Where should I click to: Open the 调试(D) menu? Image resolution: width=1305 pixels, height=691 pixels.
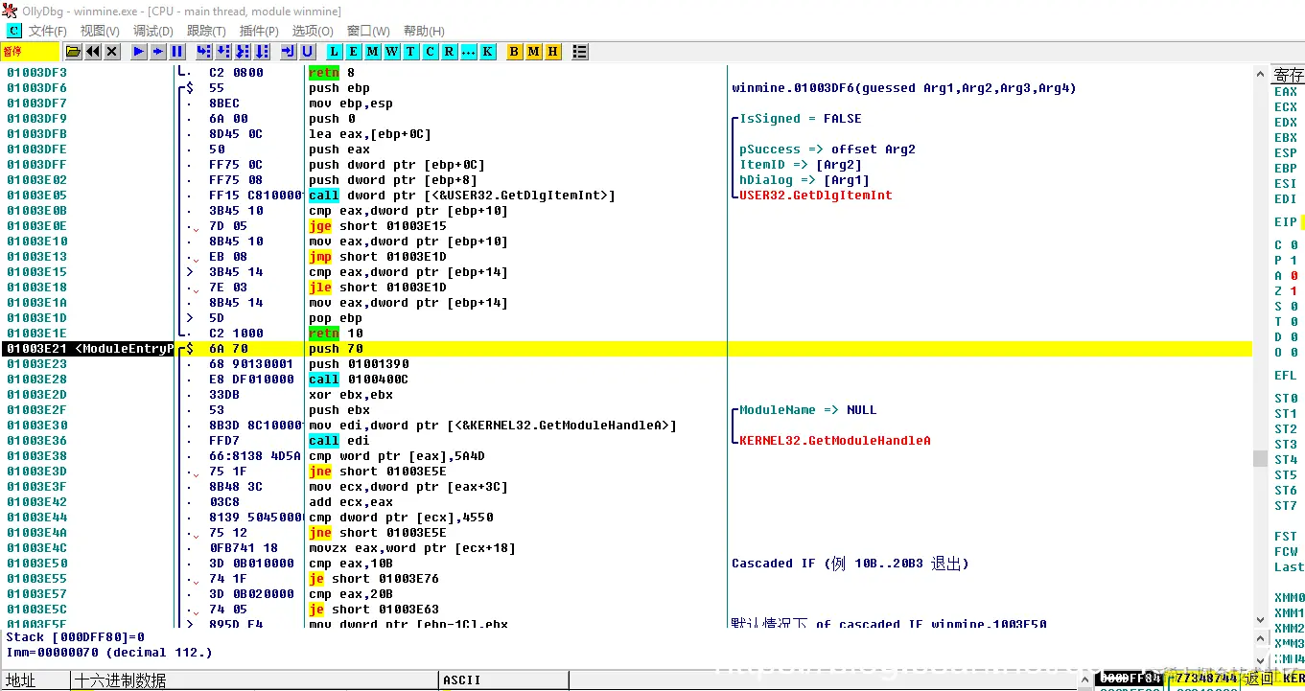(x=153, y=31)
